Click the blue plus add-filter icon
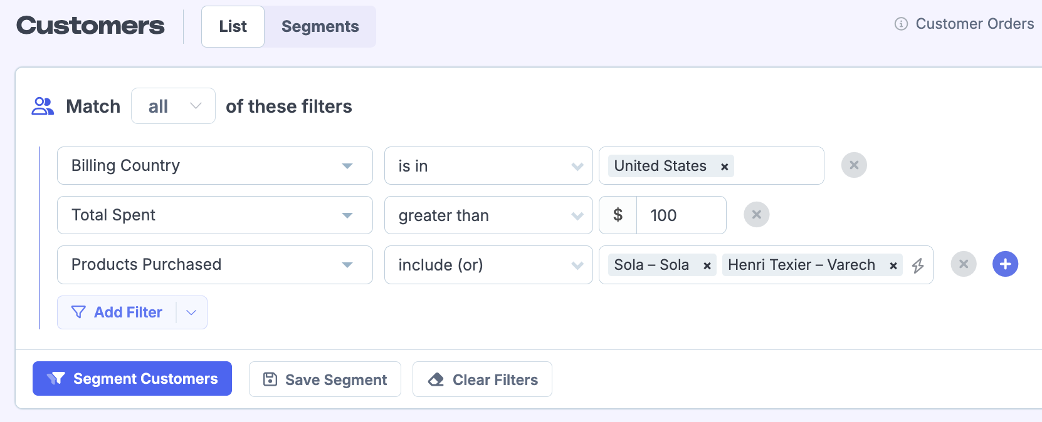The width and height of the screenshot is (1042, 422). pyautogui.click(x=1005, y=264)
